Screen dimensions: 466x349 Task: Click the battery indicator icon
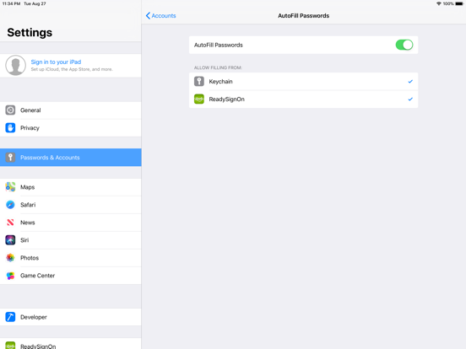[x=459, y=3]
